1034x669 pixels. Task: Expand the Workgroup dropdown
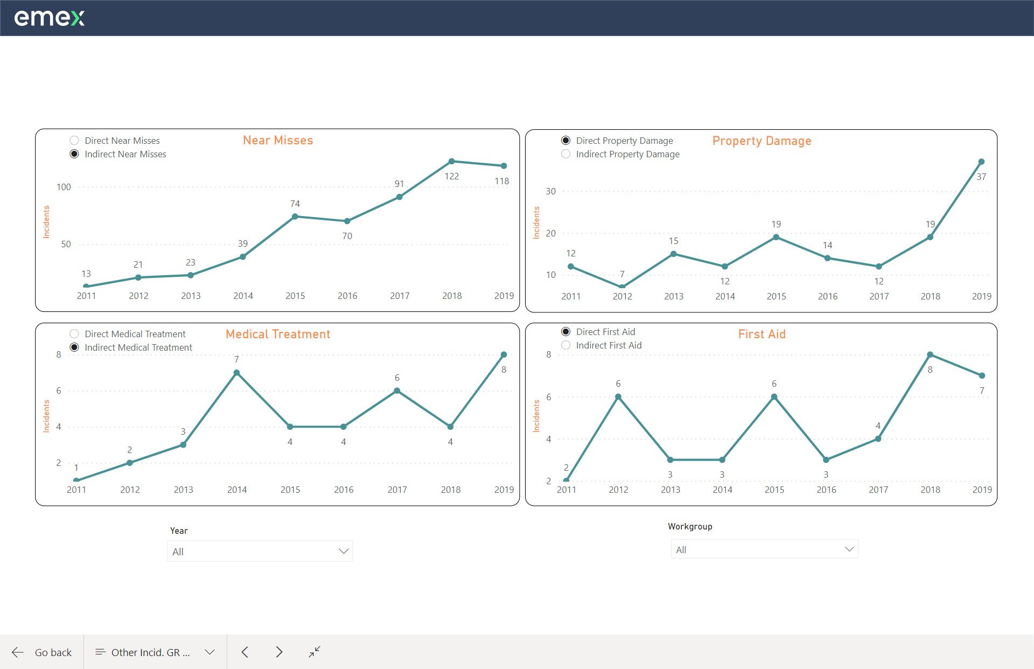764,549
